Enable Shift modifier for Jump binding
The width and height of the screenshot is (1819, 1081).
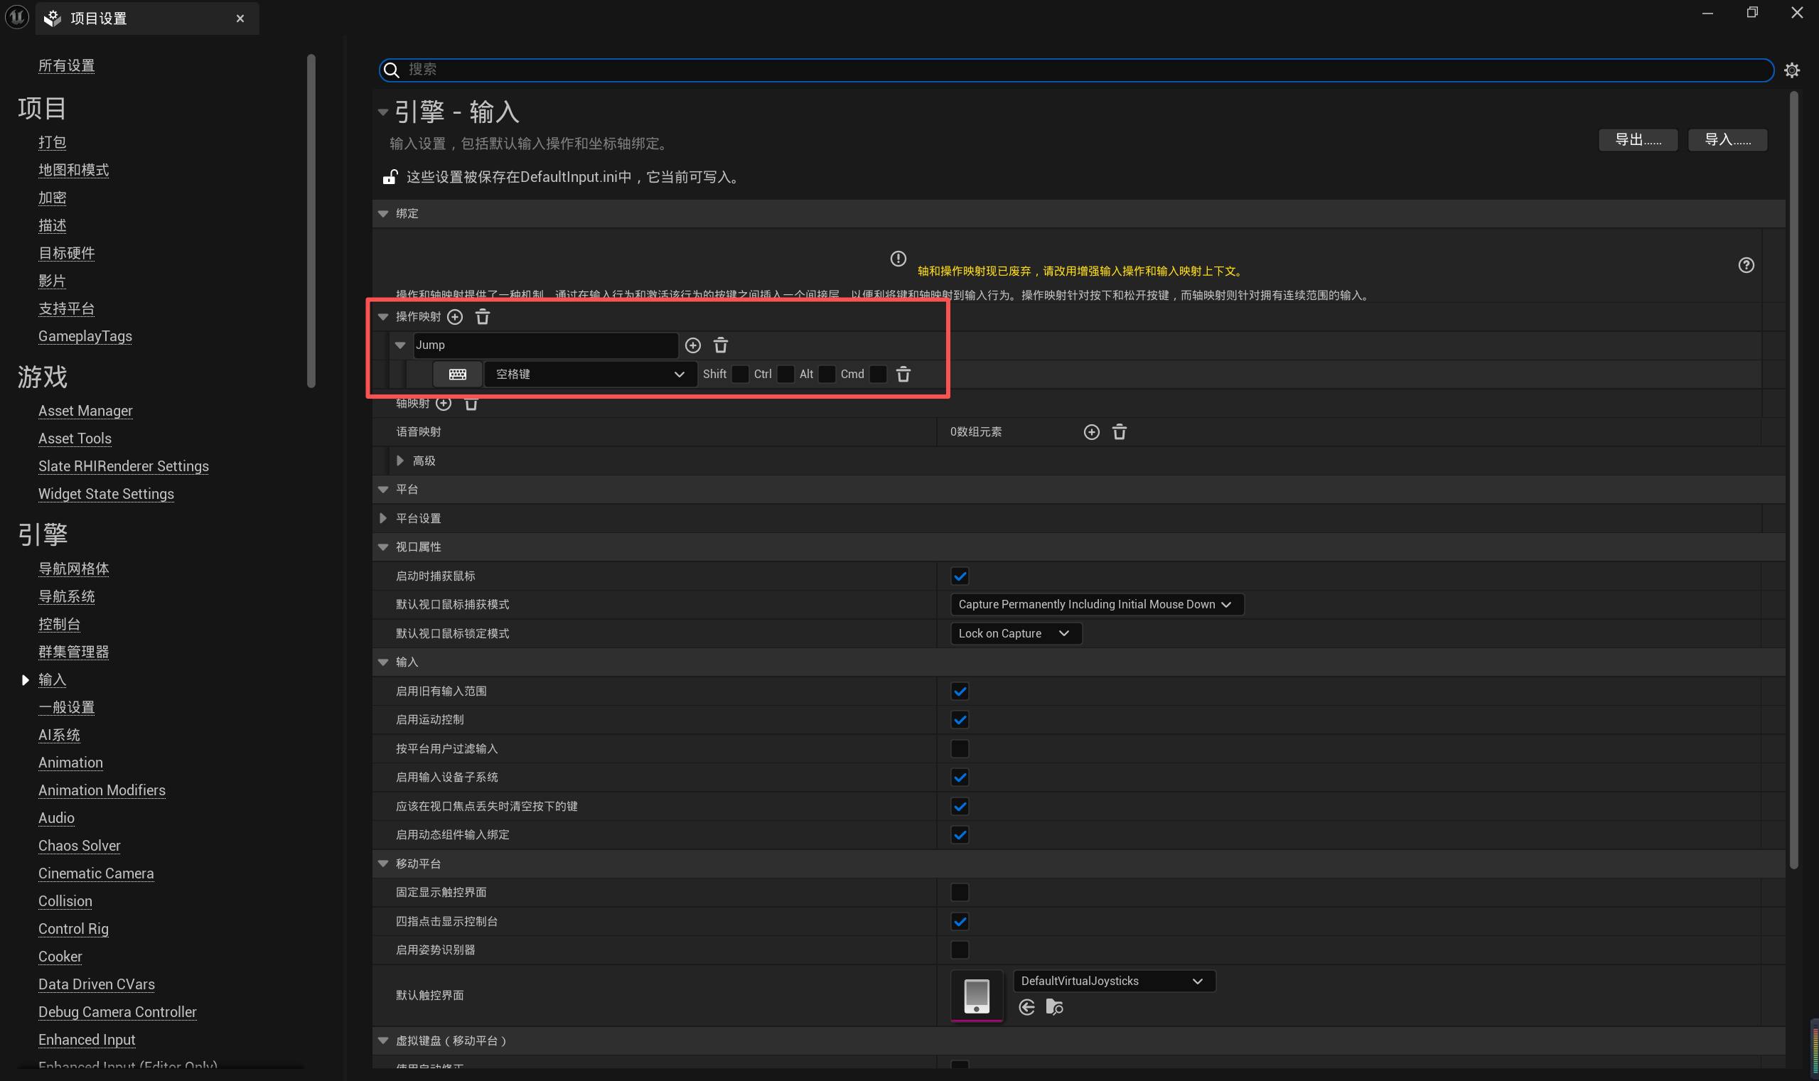pyautogui.click(x=739, y=375)
